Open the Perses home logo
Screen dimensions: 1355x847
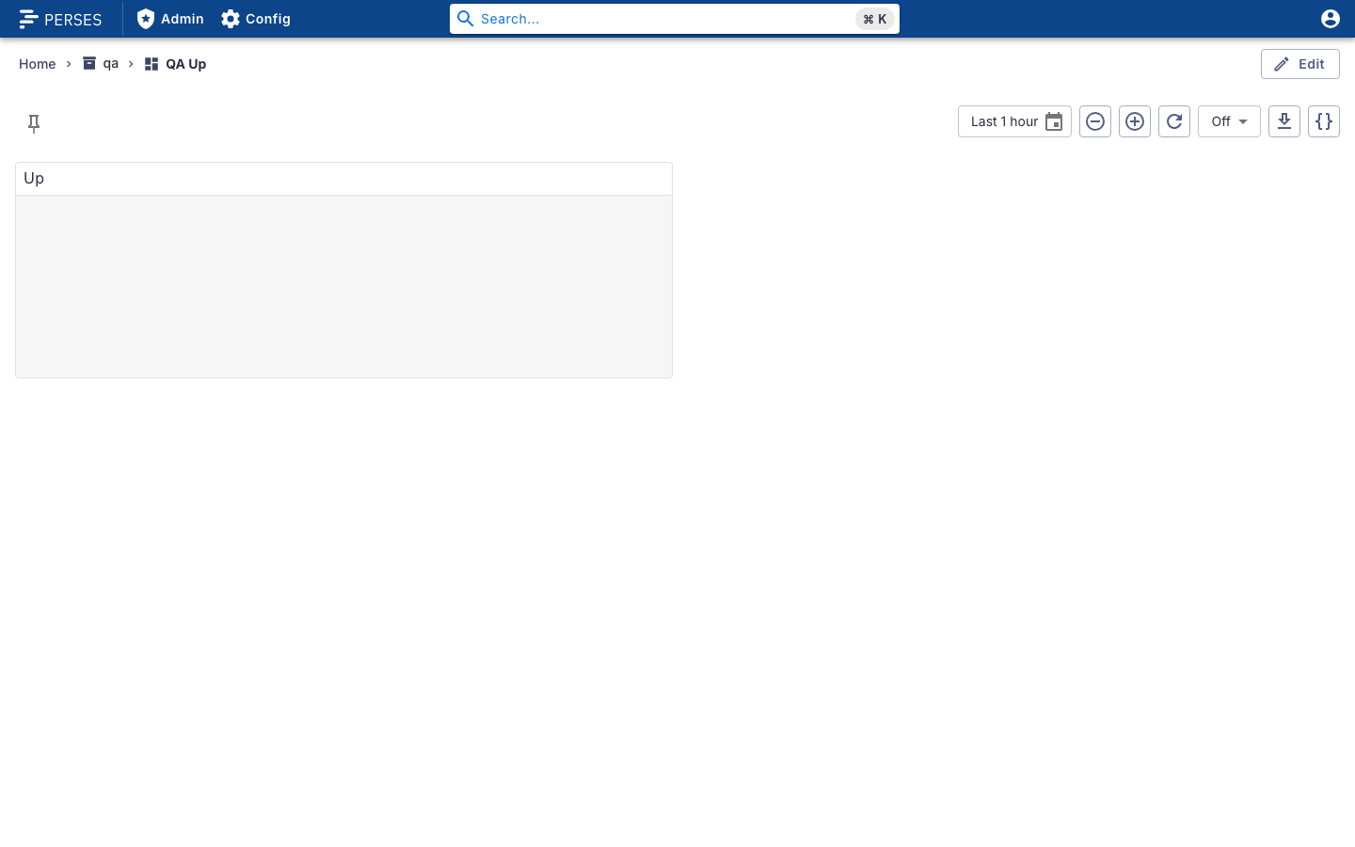coord(60,19)
